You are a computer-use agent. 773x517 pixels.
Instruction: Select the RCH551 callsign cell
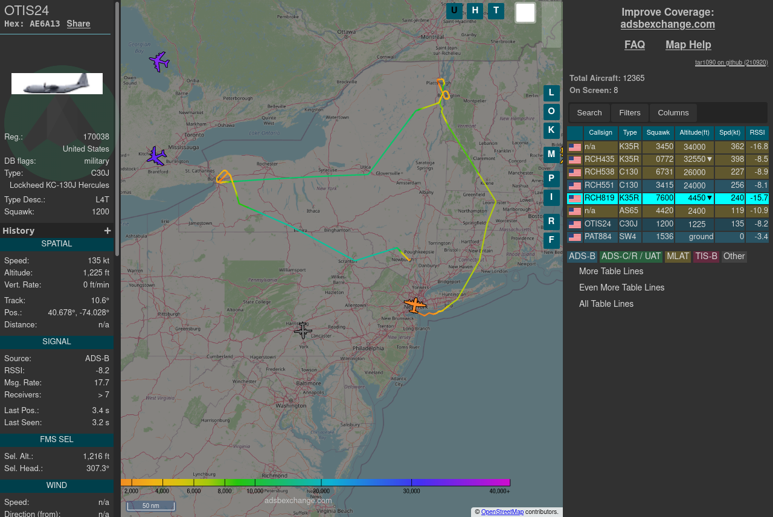click(601, 186)
